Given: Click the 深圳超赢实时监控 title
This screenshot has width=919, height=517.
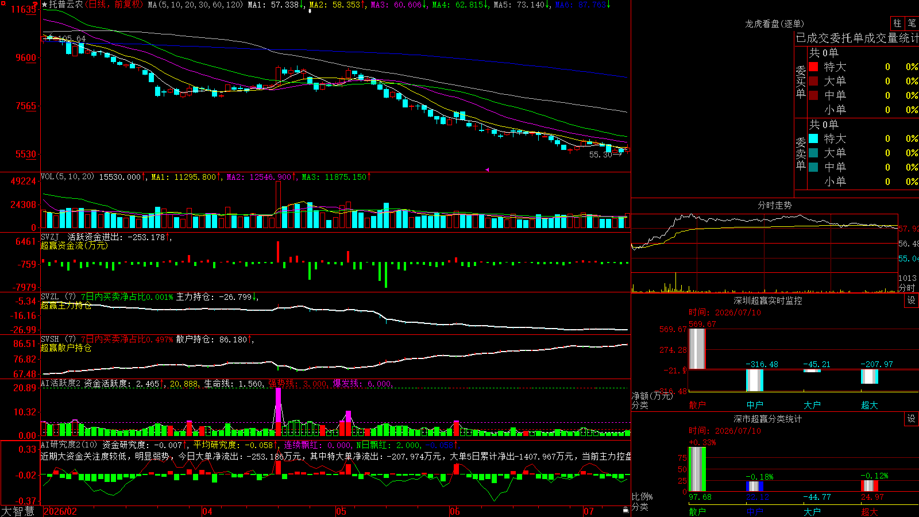Looking at the screenshot, I should [768, 300].
